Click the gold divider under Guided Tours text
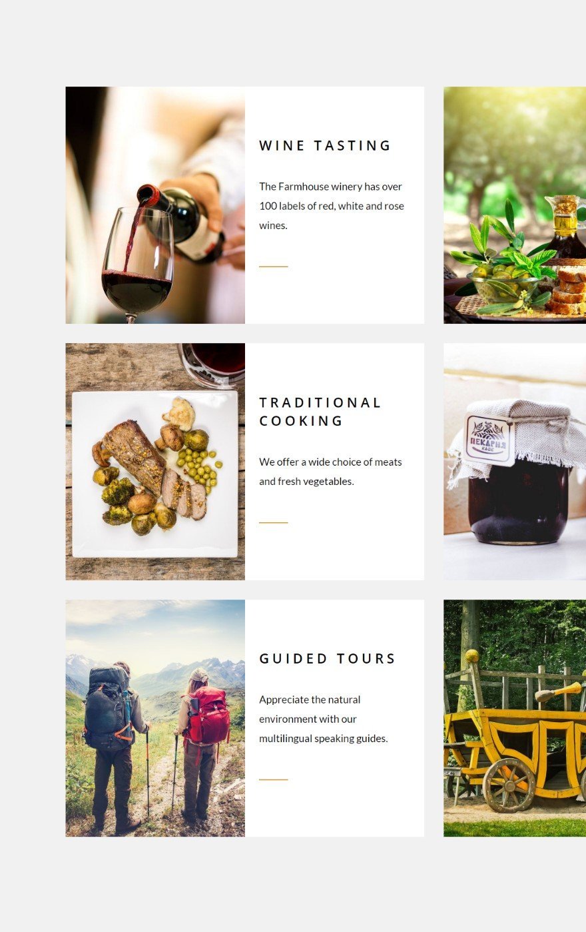The image size is (586, 932). click(274, 779)
